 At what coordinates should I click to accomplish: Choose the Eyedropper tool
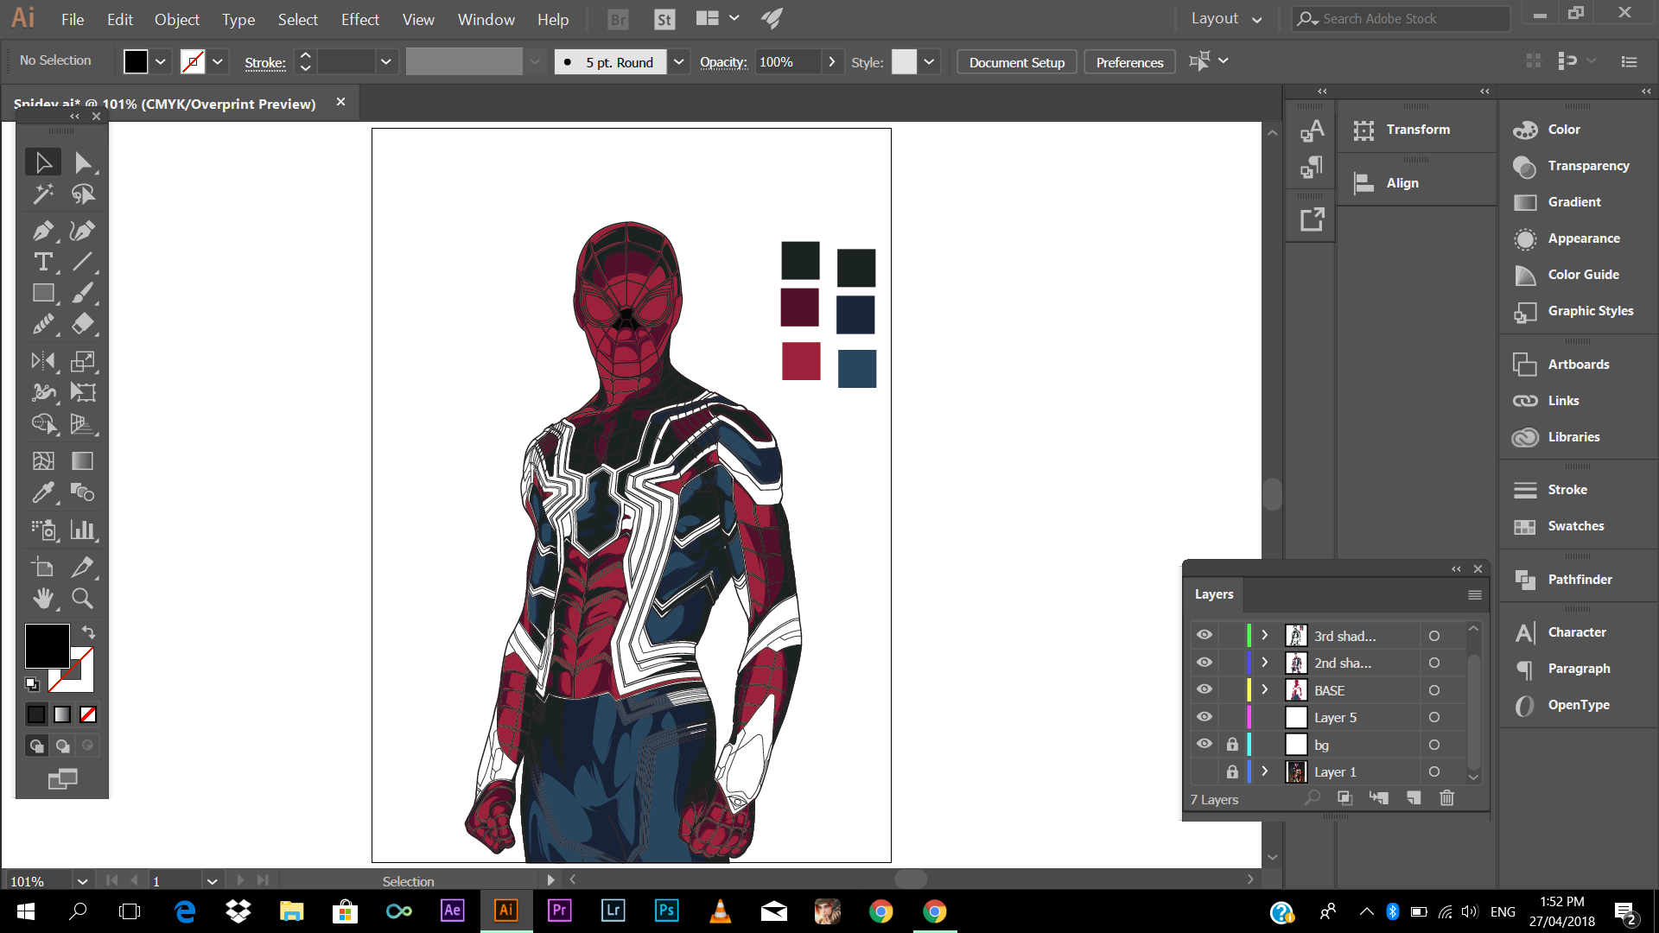43,492
